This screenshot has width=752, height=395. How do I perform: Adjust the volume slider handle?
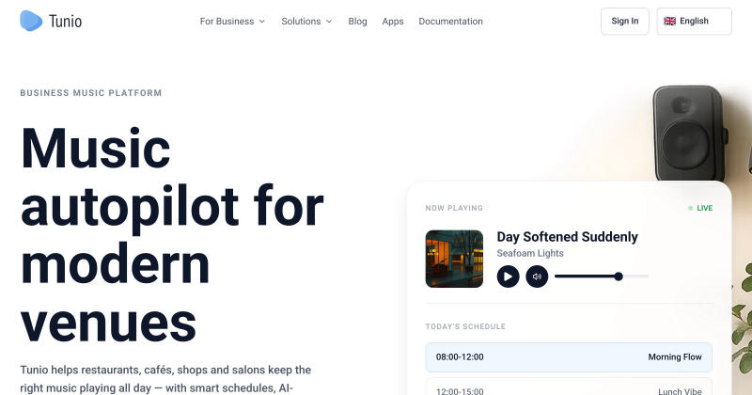[619, 276]
